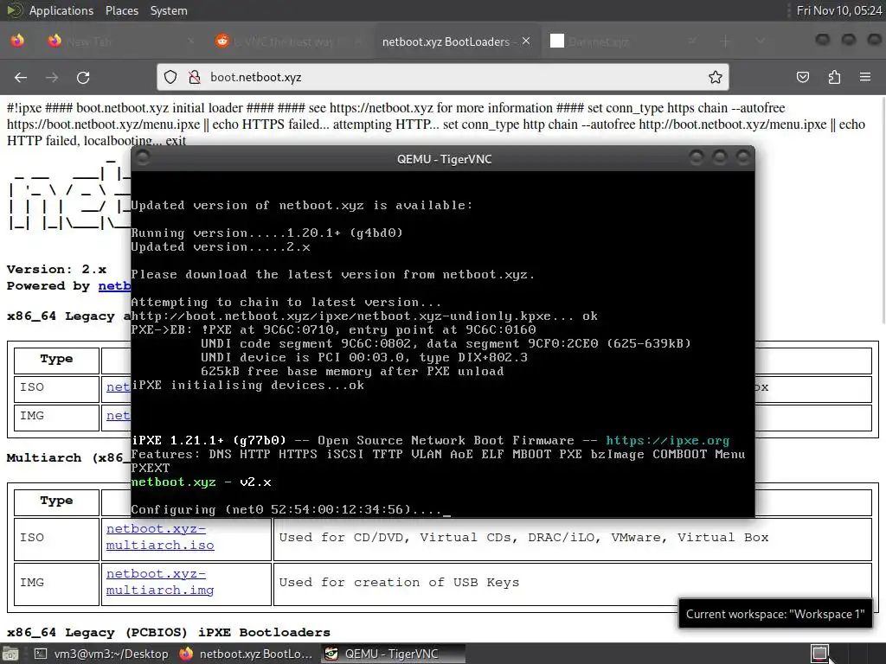886x664 pixels.
Task: Click the QEMU window left title bar button
Action: point(143,157)
